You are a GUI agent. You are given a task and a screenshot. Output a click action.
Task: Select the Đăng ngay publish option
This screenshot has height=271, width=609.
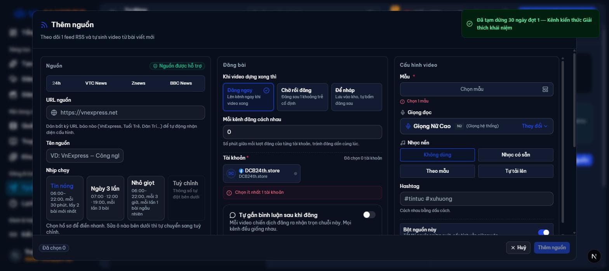(248, 97)
